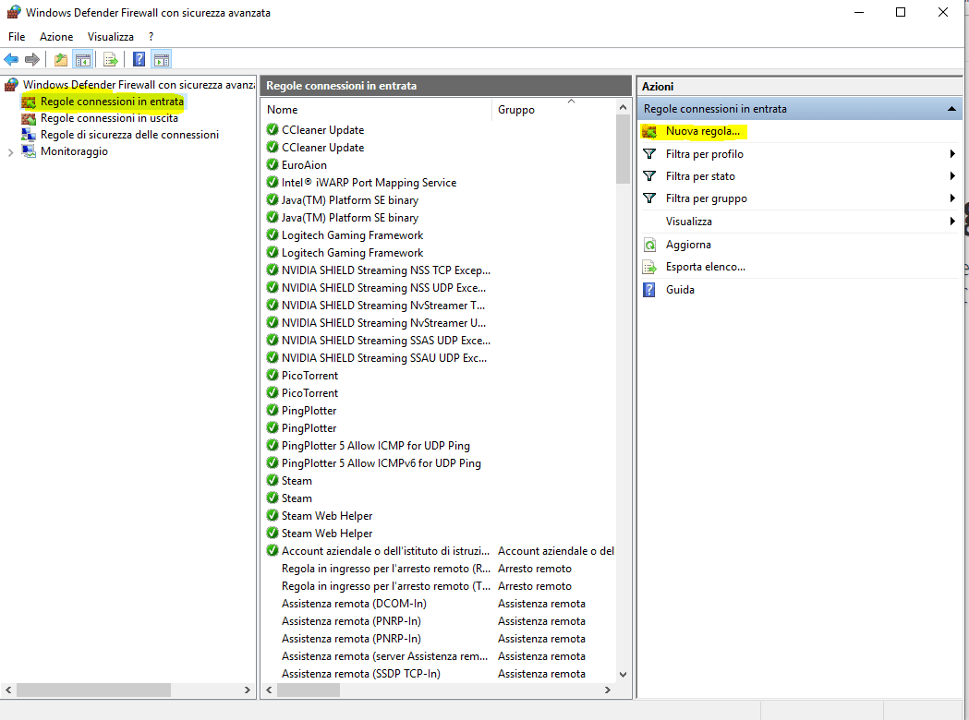Collapse the Regole connessioni in entrata actions section
This screenshot has height=720, width=969.
click(x=951, y=109)
